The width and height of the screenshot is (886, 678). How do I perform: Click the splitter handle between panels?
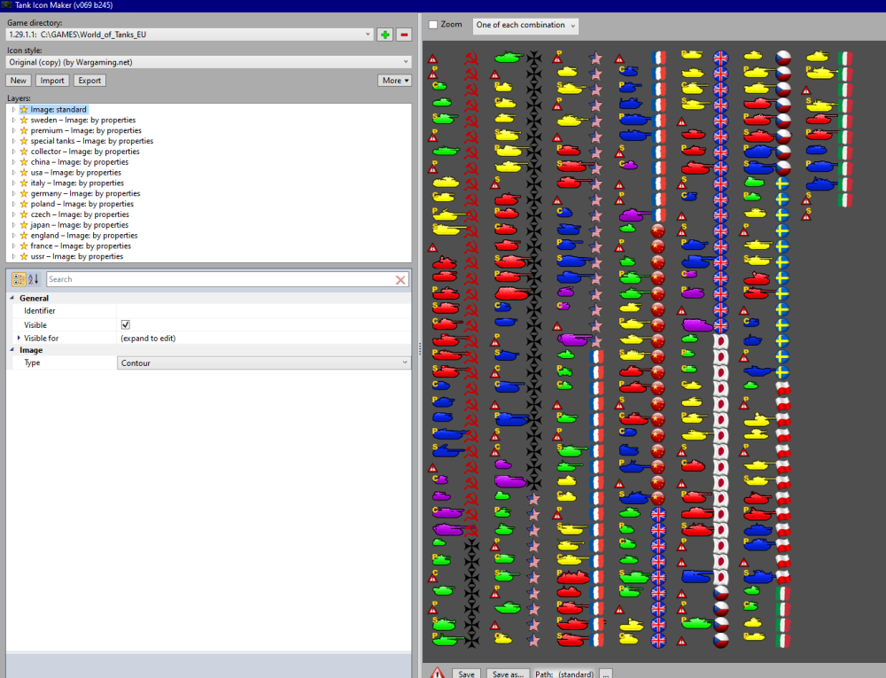tap(420, 348)
